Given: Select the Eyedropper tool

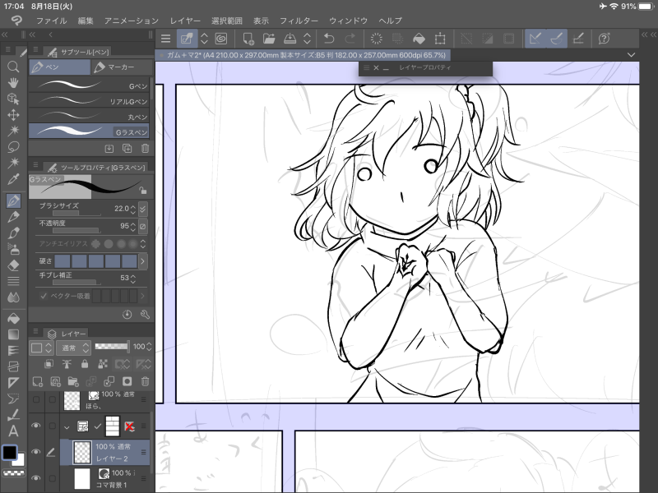Looking at the screenshot, I should 13,179.
